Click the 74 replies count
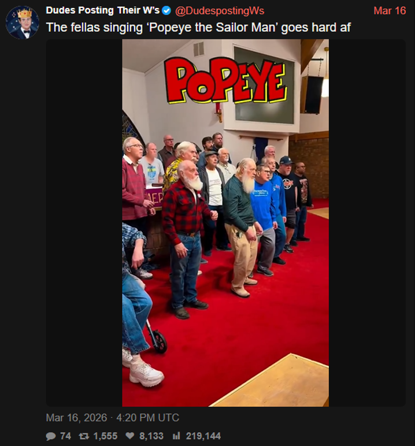The height and width of the screenshot is (446, 415). click(x=66, y=436)
